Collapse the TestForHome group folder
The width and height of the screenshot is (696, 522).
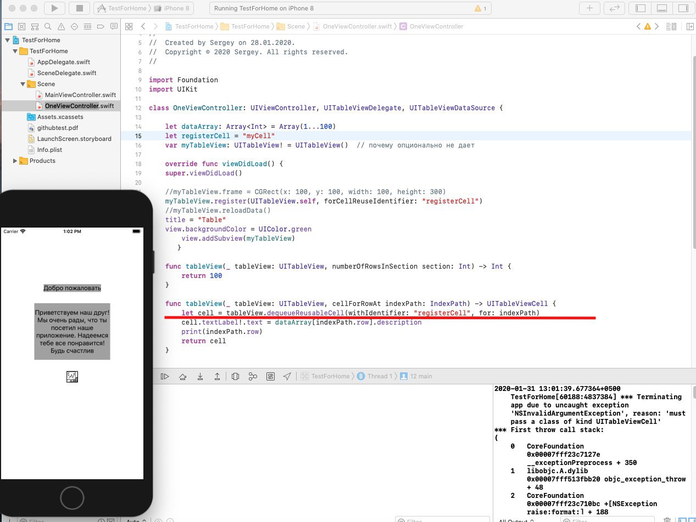click(x=15, y=51)
